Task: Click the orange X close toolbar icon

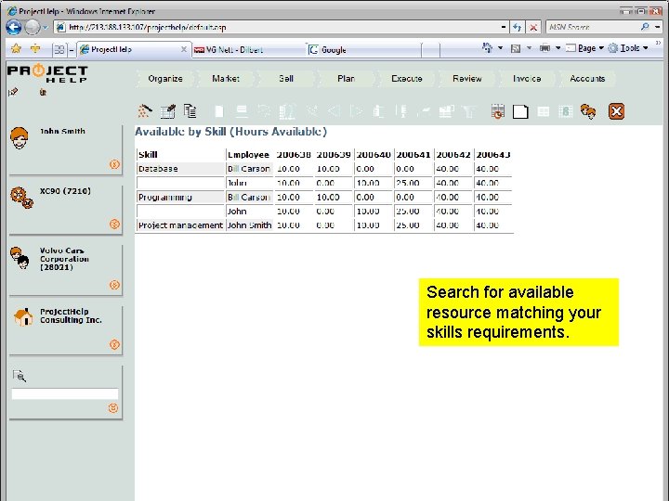Action: (x=616, y=111)
